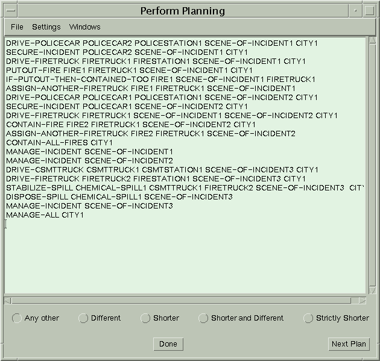Click the horizontal scrollbar track below plan
The image size is (380, 361).
pos(181,300)
